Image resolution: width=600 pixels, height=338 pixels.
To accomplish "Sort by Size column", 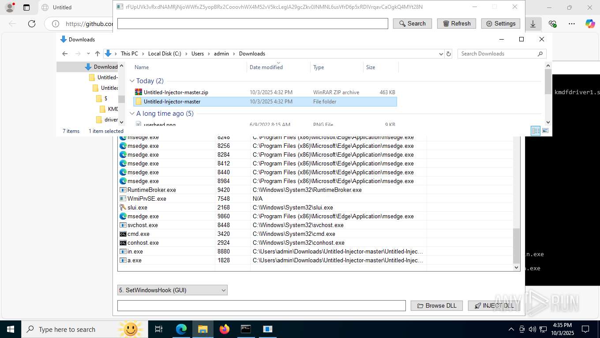I will [x=381, y=67].
